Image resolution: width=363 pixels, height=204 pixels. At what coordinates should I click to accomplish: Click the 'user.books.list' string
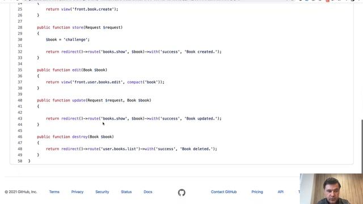pos(120,149)
